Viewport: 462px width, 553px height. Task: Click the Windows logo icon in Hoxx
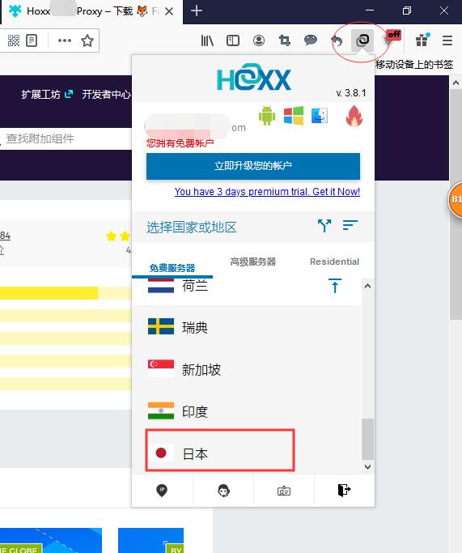click(x=294, y=115)
